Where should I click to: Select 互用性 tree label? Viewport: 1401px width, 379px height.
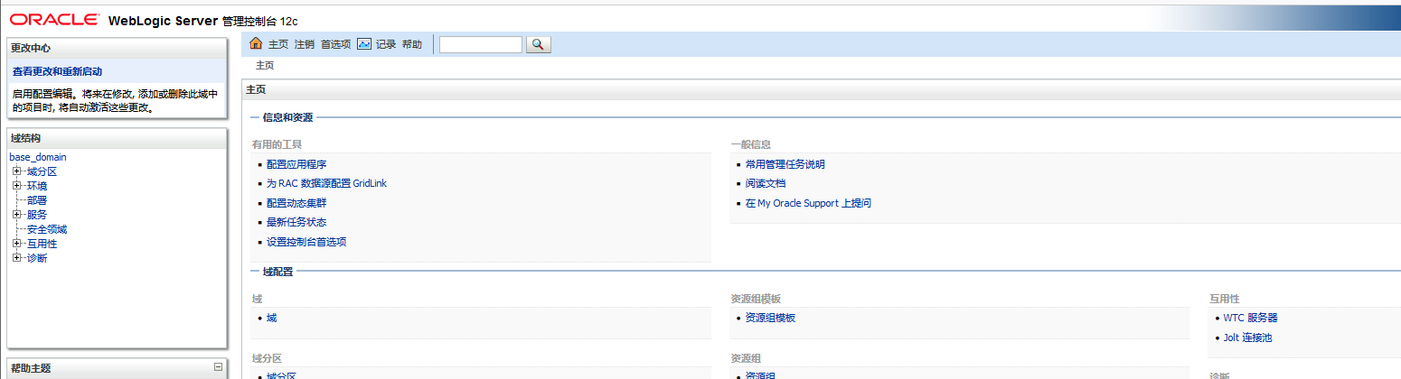click(x=42, y=244)
